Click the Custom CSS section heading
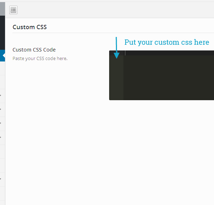The image size is (214, 205). 30,27
